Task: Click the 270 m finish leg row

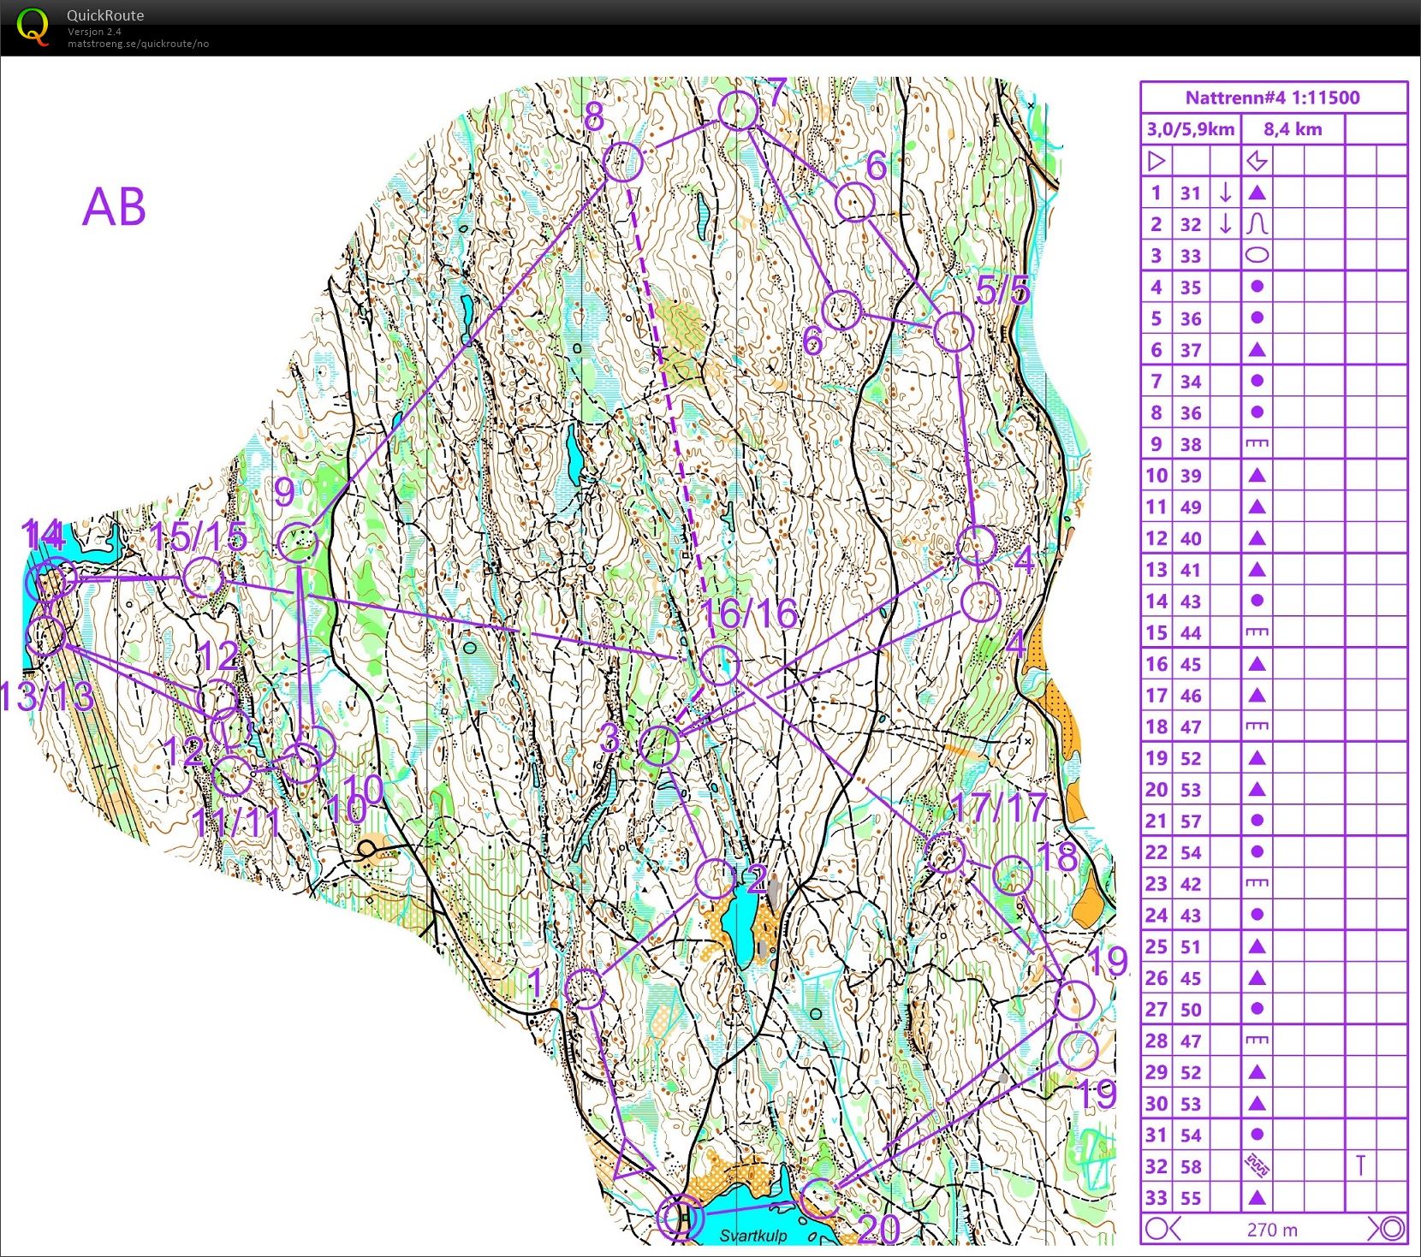Action: (1273, 1230)
